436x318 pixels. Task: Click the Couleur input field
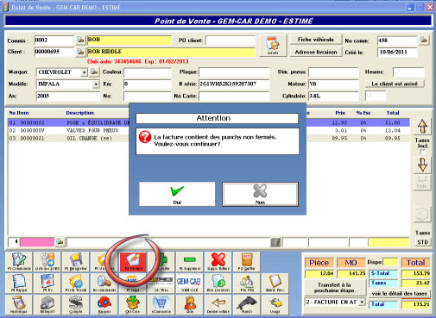click(x=148, y=72)
